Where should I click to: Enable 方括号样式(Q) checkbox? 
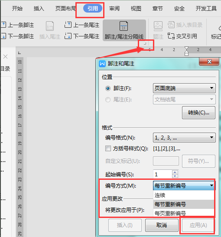click(x=108, y=149)
